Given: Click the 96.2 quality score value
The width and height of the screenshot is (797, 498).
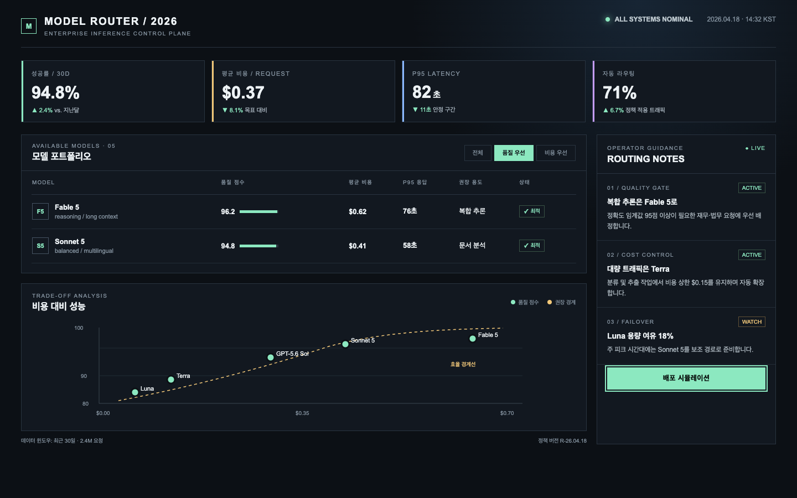Looking at the screenshot, I should tap(228, 212).
